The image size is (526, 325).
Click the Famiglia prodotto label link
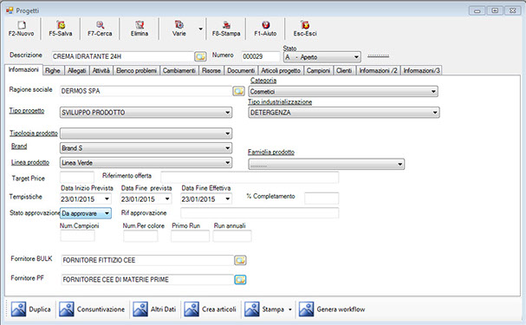click(x=271, y=152)
